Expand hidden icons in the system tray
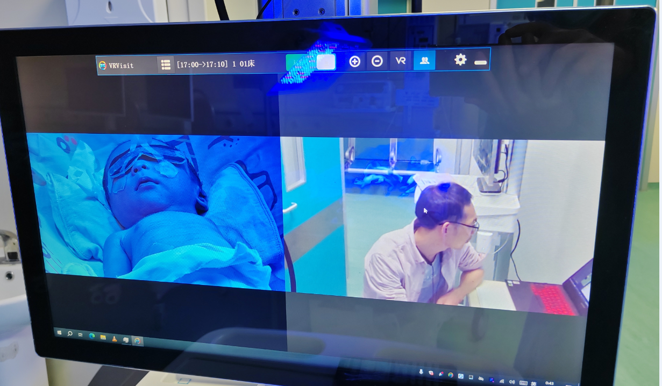The width and height of the screenshot is (662, 386). (422, 373)
